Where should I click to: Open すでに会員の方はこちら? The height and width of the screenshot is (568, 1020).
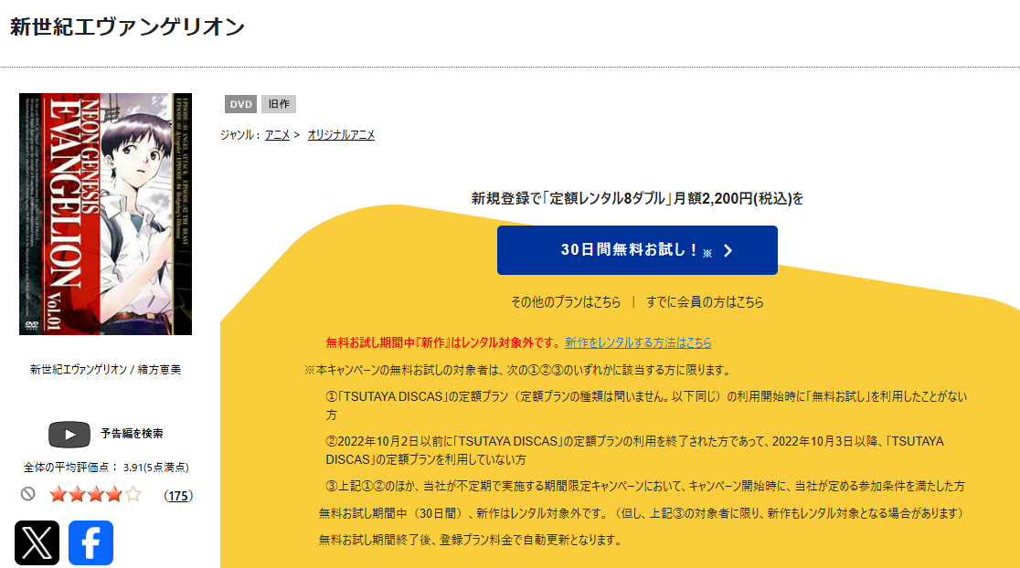pos(706,300)
